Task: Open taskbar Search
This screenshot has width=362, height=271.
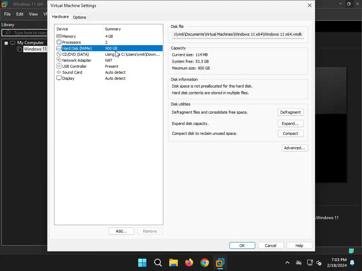Action: point(158,263)
